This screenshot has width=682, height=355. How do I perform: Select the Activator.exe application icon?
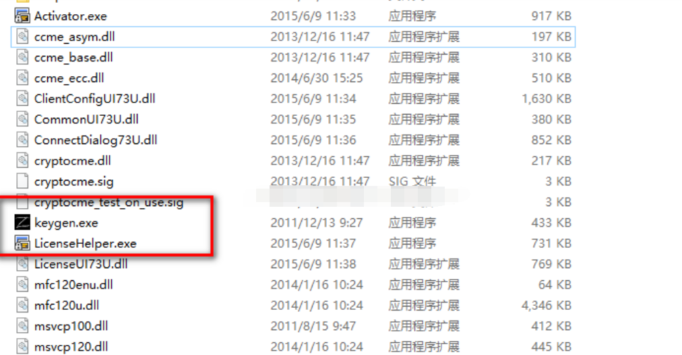(x=22, y=16)
